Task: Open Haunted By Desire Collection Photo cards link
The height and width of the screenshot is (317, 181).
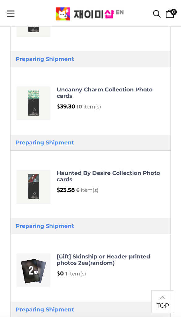Action: (108, 176)
